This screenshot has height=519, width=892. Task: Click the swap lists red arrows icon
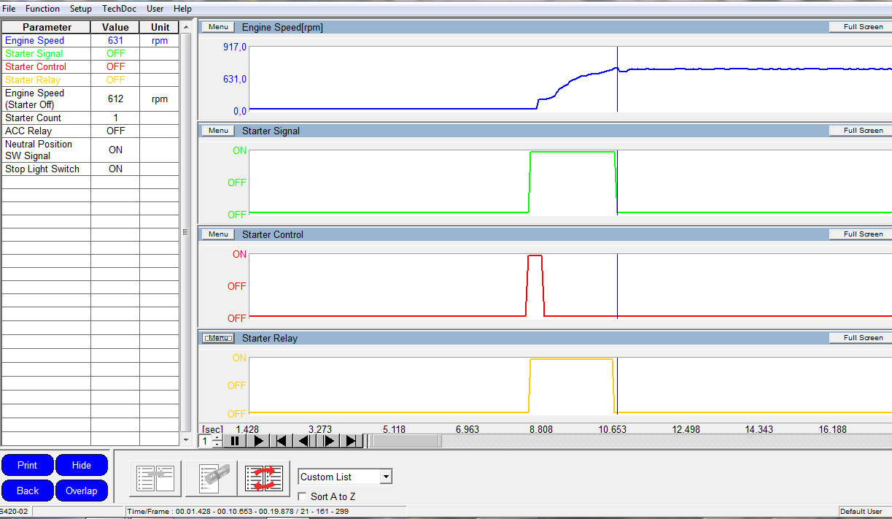point(263,478)
